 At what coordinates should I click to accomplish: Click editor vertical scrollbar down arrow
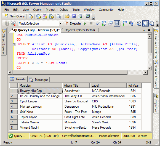(150, 68)
